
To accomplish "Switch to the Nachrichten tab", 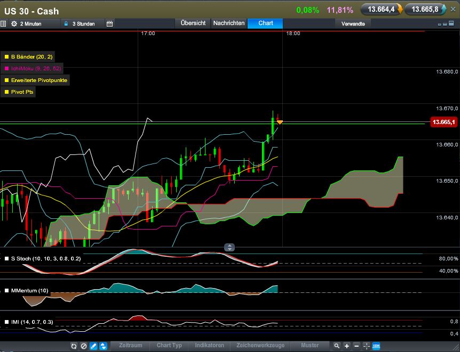I will [228, 23].
